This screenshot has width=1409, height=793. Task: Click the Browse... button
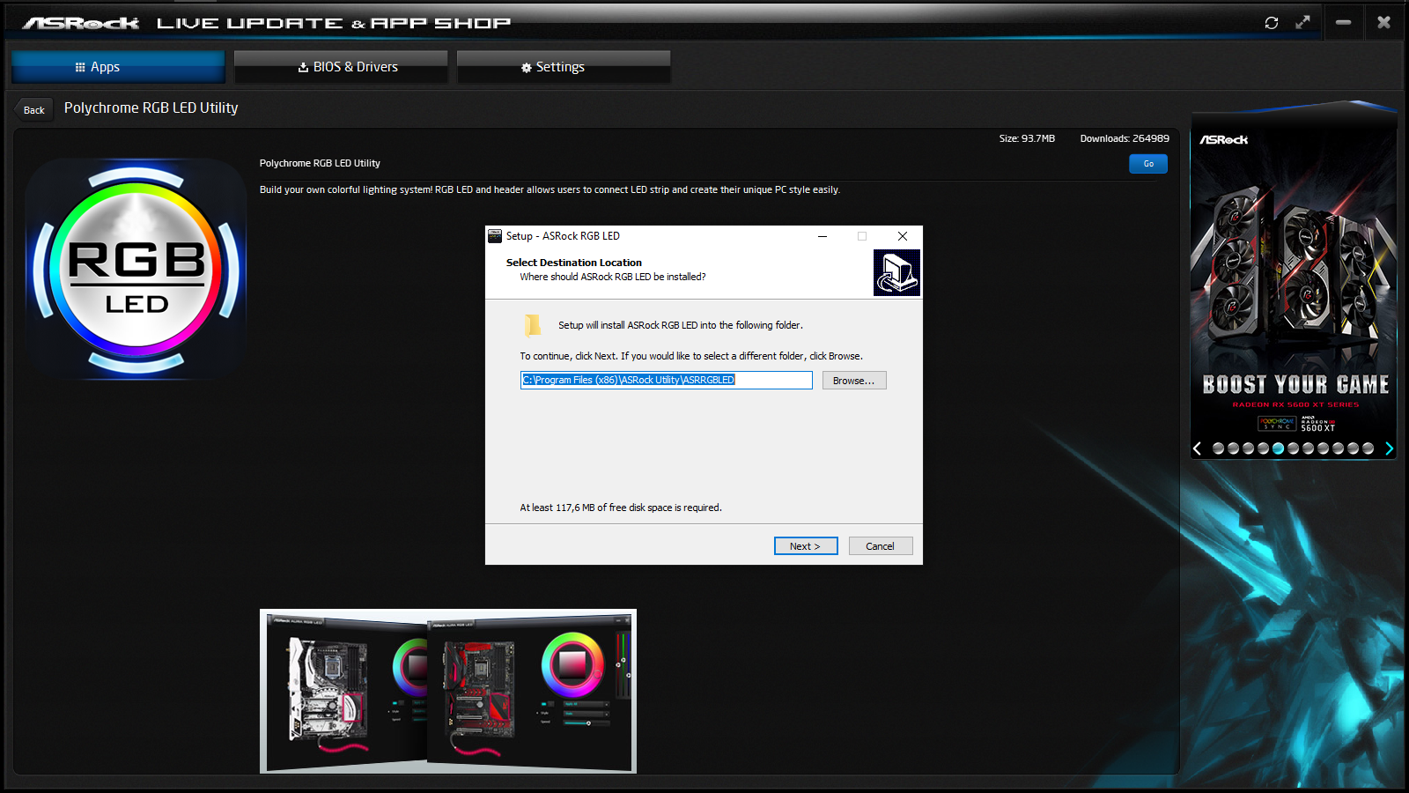pos(854,381)
